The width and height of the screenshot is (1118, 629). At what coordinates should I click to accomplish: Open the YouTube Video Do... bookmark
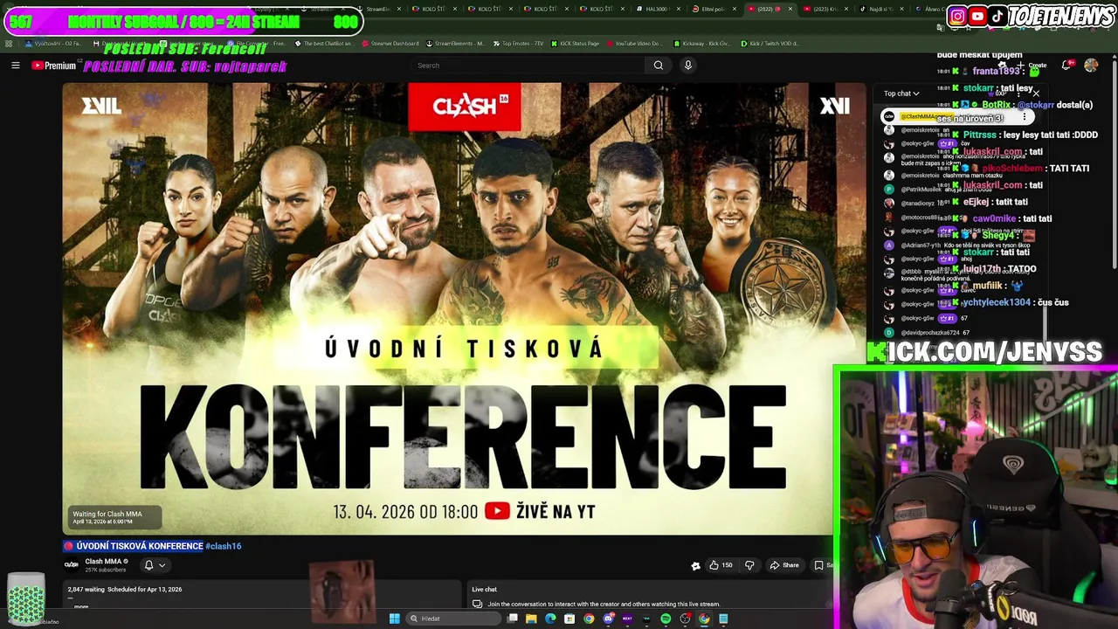click(x=635, y=43)
